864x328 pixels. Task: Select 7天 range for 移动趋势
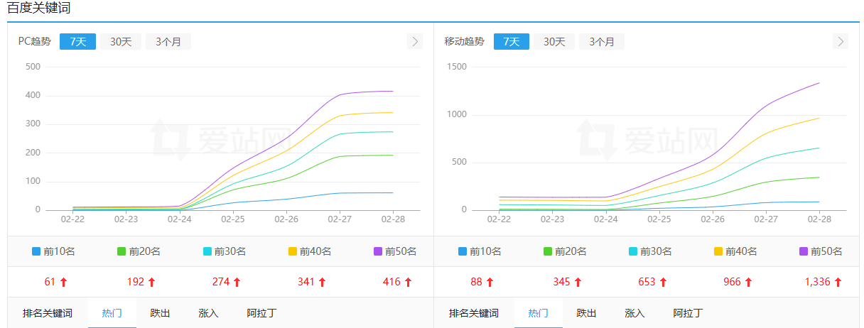(x=511, y=42)
